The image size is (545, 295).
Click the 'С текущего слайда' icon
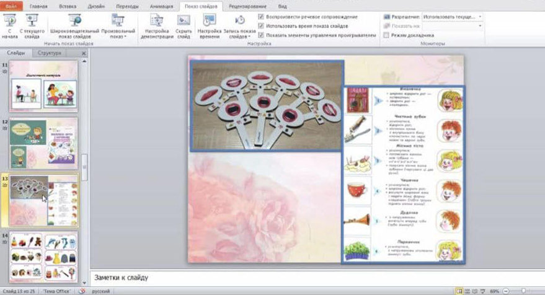click(x=31, y=24)
